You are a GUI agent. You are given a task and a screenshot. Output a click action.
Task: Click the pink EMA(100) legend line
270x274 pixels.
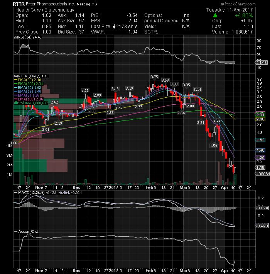(16, 99)
